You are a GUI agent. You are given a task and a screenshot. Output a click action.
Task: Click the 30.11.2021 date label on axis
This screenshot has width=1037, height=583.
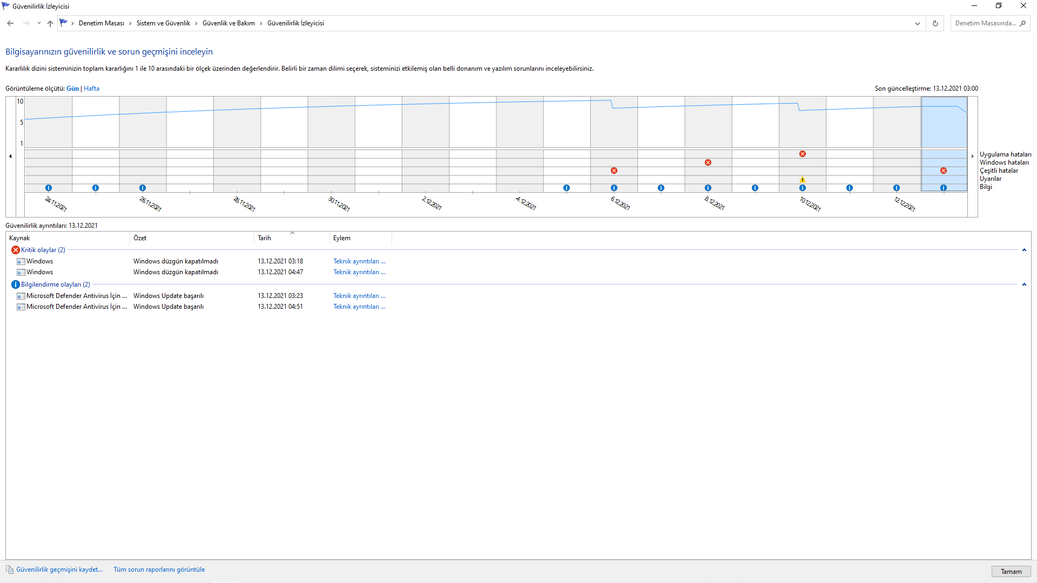339,204
